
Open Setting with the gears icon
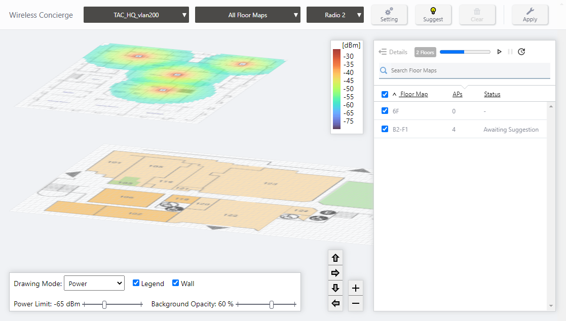[x=389, y=15]
